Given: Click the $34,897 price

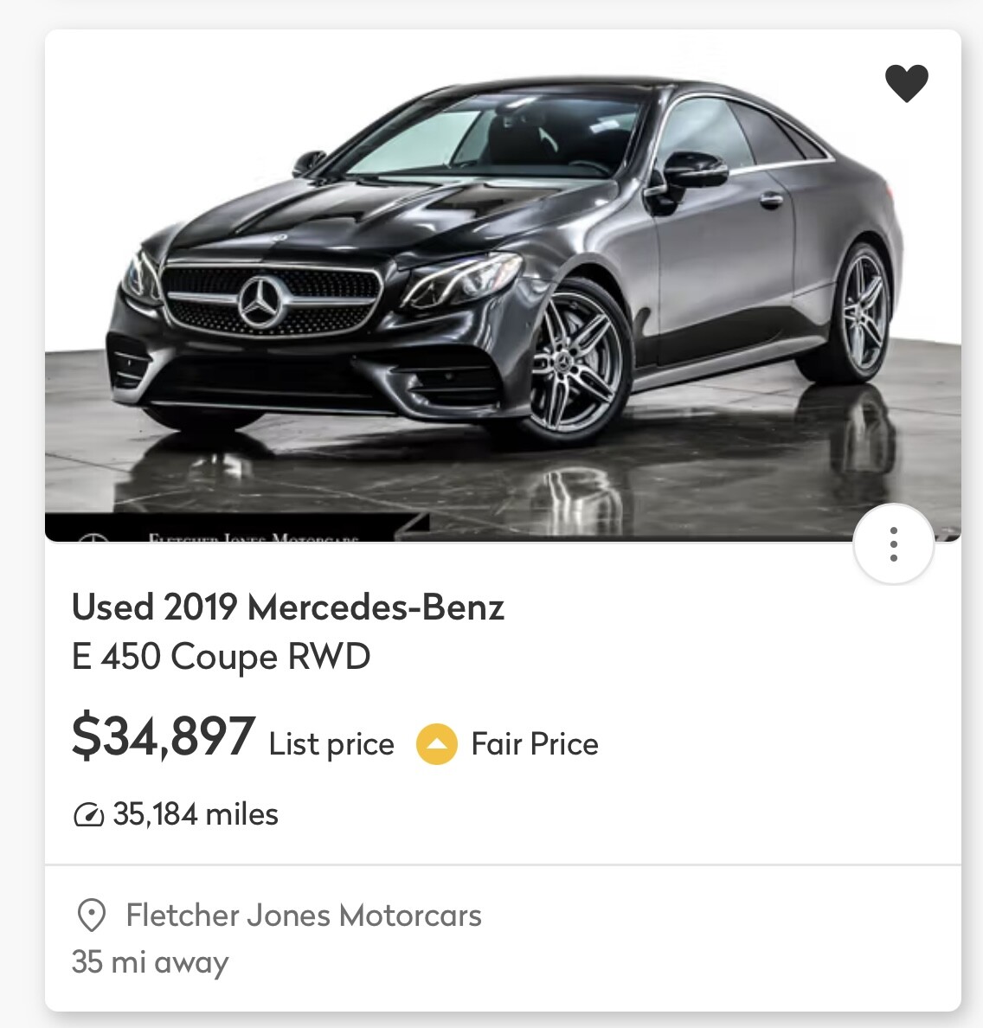Looking at the screenshot, I should click(x=164, y=737).
